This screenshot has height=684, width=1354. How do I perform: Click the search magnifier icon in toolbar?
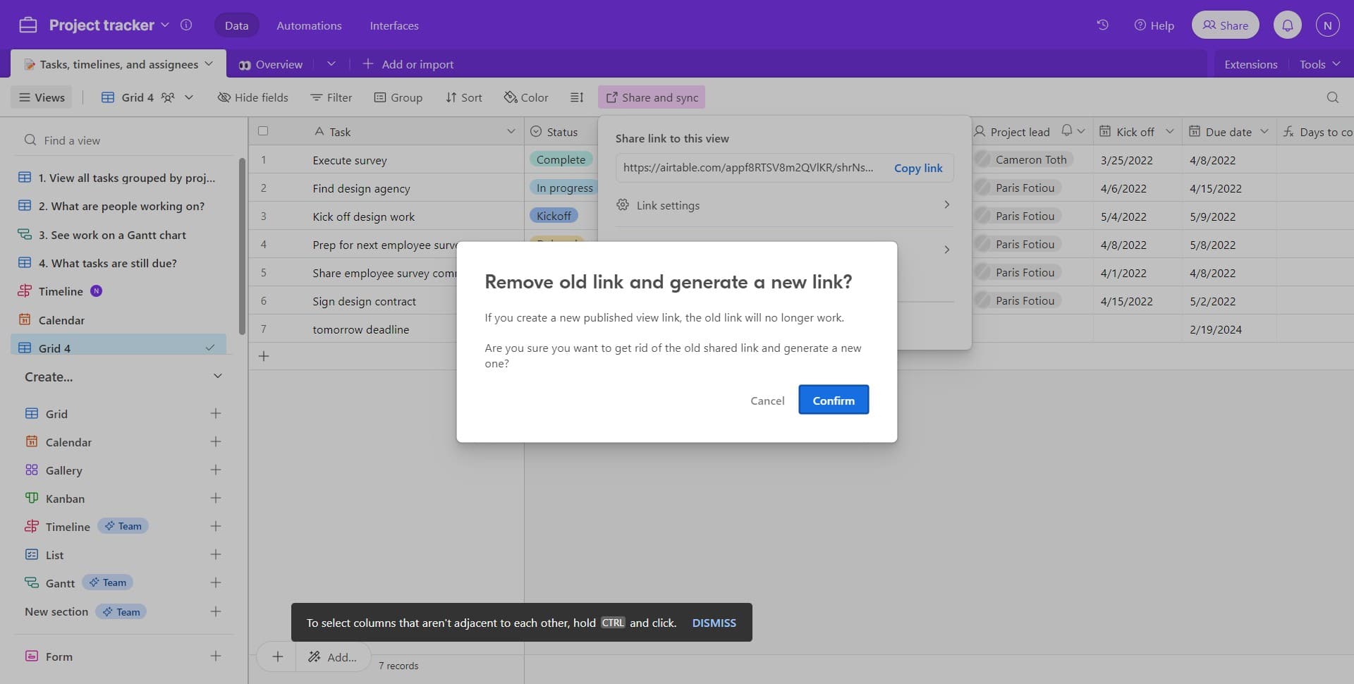[x=1332, y=97]
